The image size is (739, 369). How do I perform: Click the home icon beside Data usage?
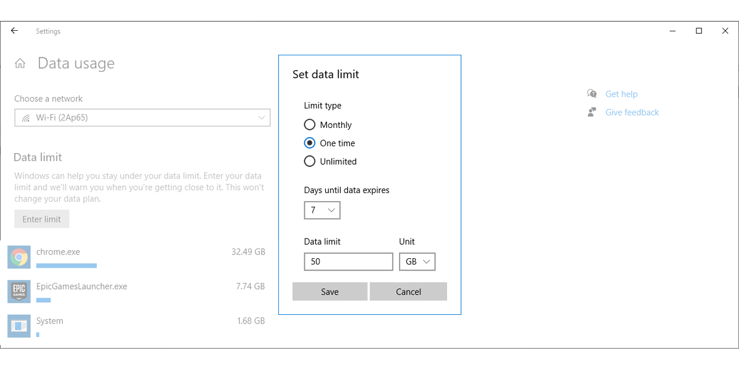pos(20,62)
